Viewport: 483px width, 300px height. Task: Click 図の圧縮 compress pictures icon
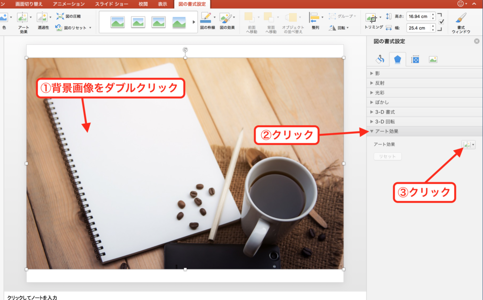pos(60,16)
